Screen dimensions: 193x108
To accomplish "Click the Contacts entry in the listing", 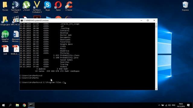I will pos(65,31).
